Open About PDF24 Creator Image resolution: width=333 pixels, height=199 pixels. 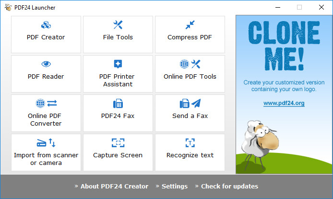pos(114,187)
